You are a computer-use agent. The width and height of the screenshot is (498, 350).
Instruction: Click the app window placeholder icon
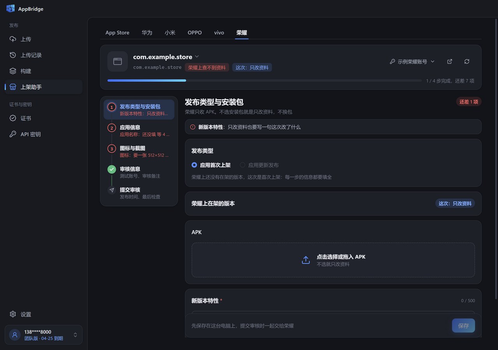pos(118,61)
